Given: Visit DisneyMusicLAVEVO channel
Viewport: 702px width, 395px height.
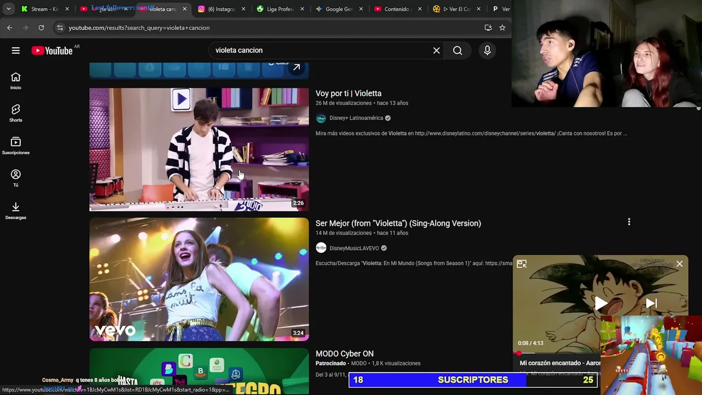Looking at the screenshot, I should pos(354,248).
